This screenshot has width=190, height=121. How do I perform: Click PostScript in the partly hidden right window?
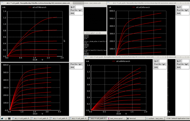pyautogui.click(x=182, y=64)
